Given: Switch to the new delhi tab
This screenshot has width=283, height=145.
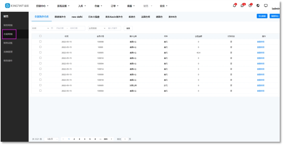Looking at the screenshot, I should [x=76, y=16].
